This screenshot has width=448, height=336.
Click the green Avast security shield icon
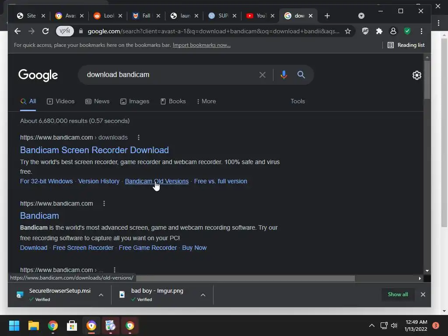(407, 31)
